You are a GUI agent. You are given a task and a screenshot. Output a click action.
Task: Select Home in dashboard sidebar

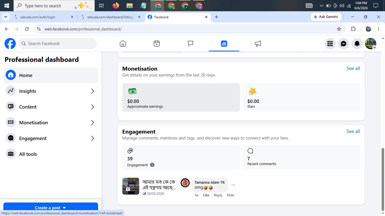(x=51, y=75)
